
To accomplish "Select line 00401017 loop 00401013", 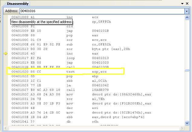I will tap(60, 58).
